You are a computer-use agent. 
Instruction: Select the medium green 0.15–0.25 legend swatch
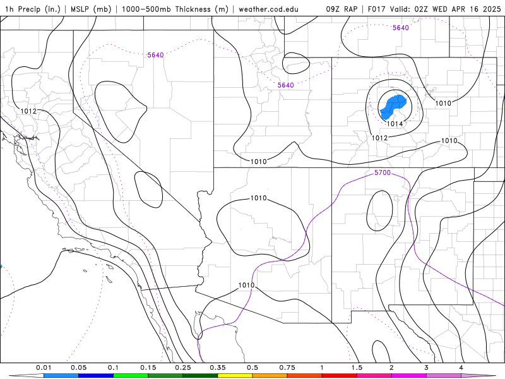[165, 376]
